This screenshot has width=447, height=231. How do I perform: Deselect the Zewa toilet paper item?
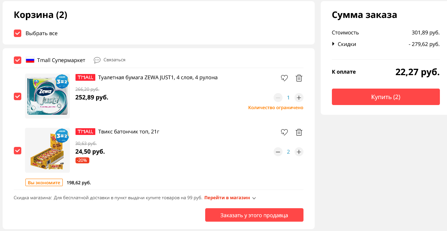click(x=18, y=96)
